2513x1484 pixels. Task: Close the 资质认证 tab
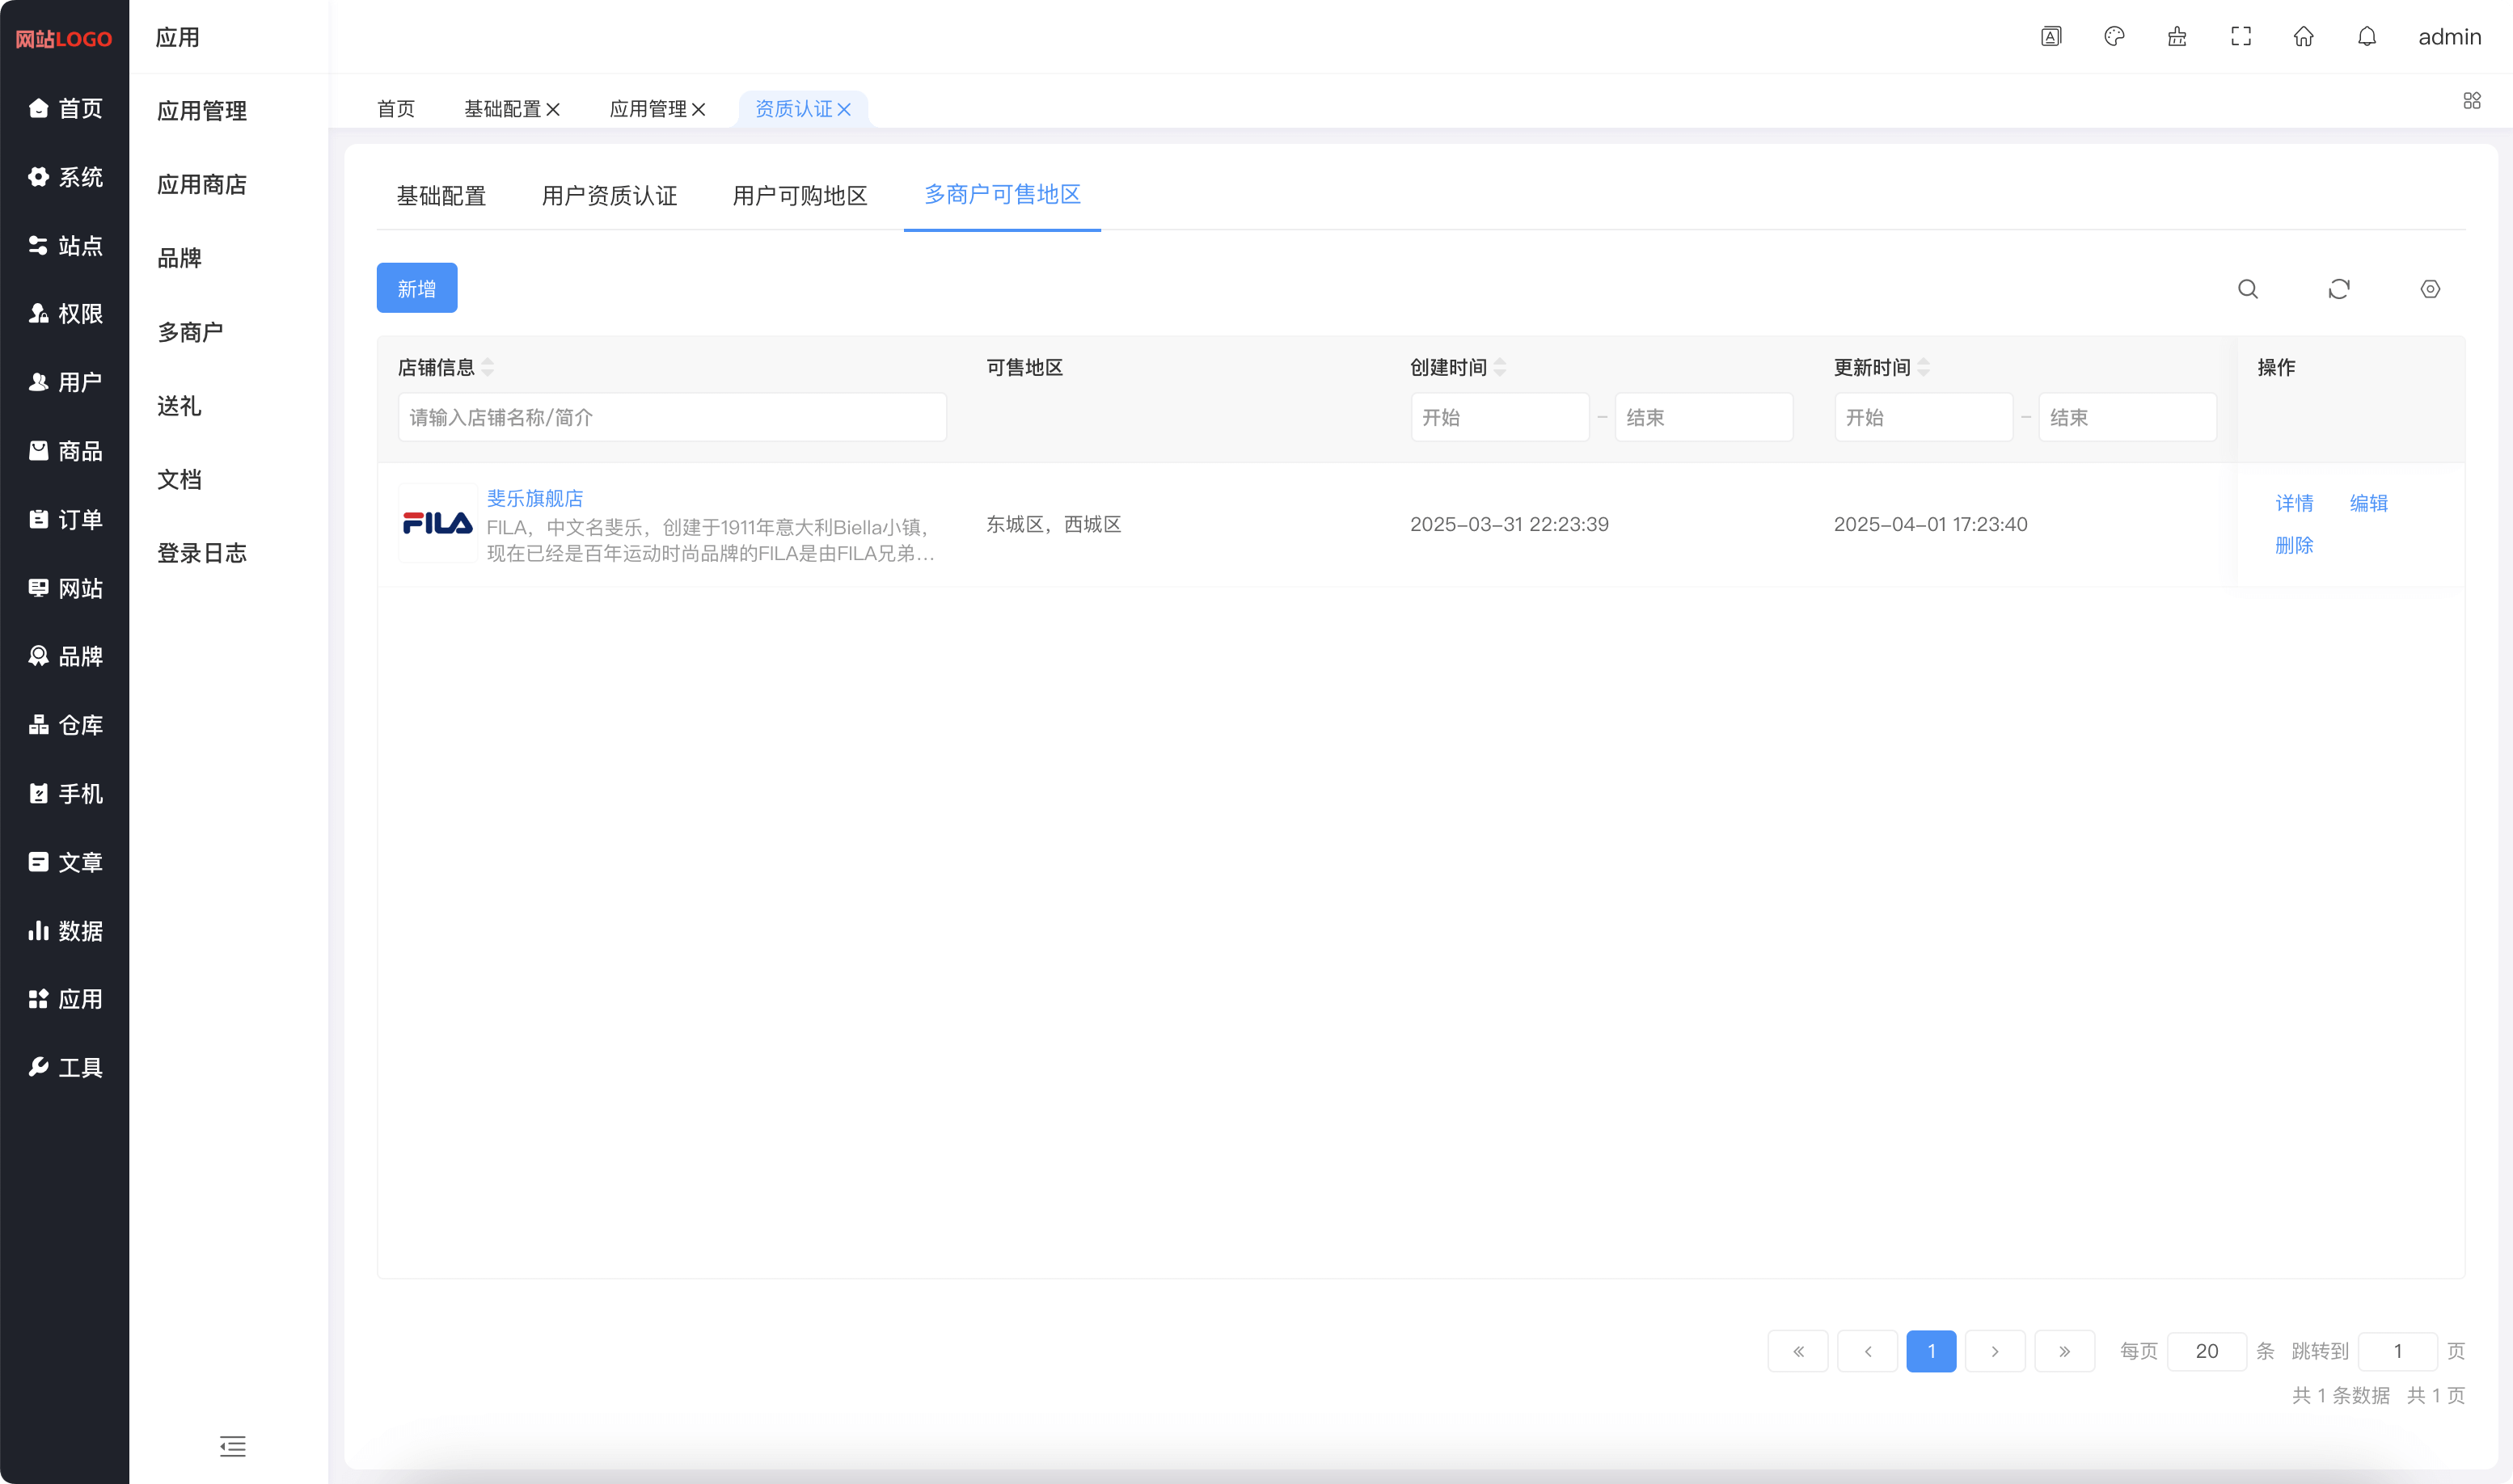[x=845, y=109]
